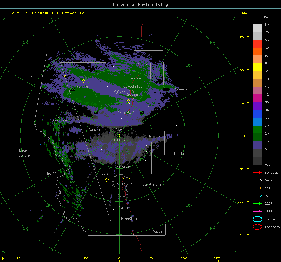Click the dBZ legend heading
The height and width of the screenshot is (262, 281).
pos(265,17)
